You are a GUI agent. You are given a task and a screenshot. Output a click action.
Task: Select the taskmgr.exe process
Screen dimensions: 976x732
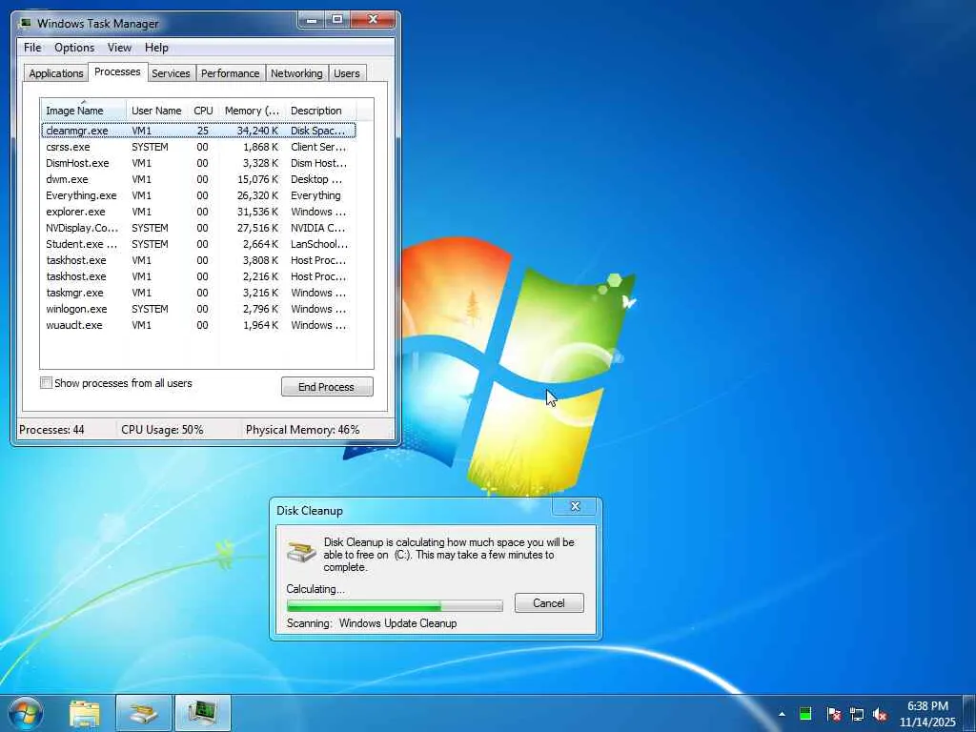[x=198, y=293]
